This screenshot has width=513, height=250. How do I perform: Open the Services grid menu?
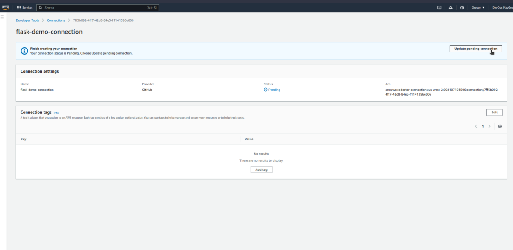(24, 8)
